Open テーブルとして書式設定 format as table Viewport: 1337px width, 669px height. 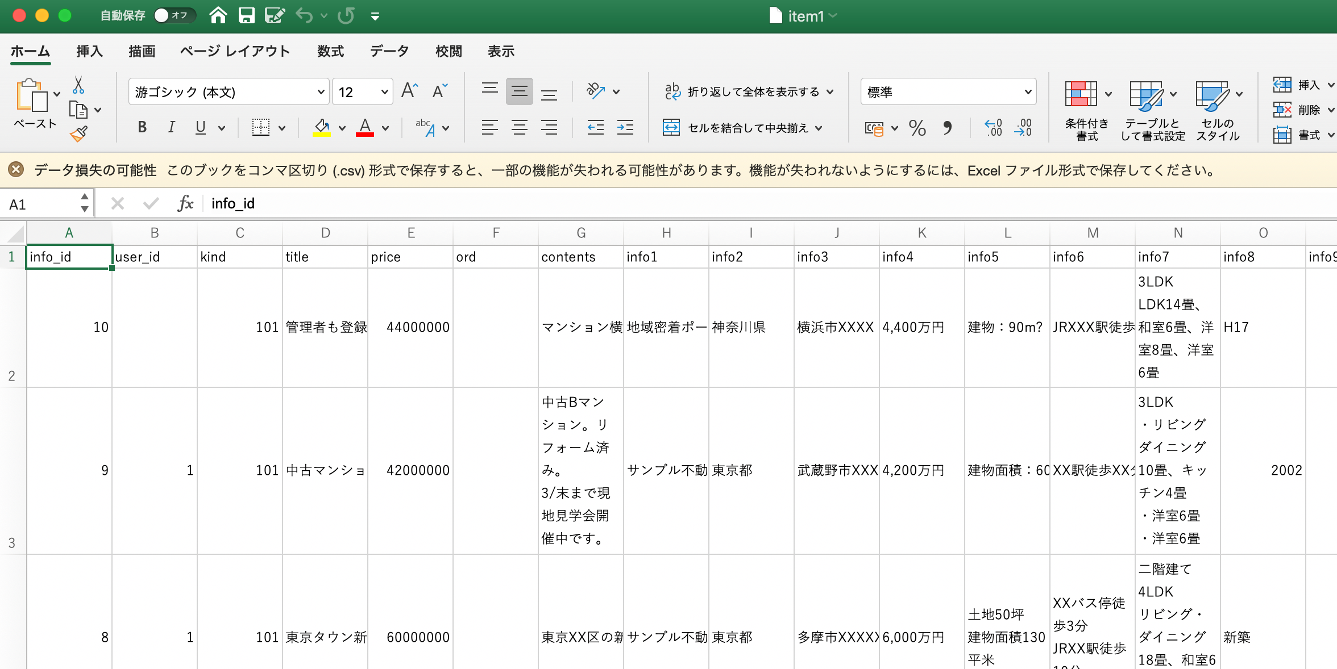[1153, 111]
